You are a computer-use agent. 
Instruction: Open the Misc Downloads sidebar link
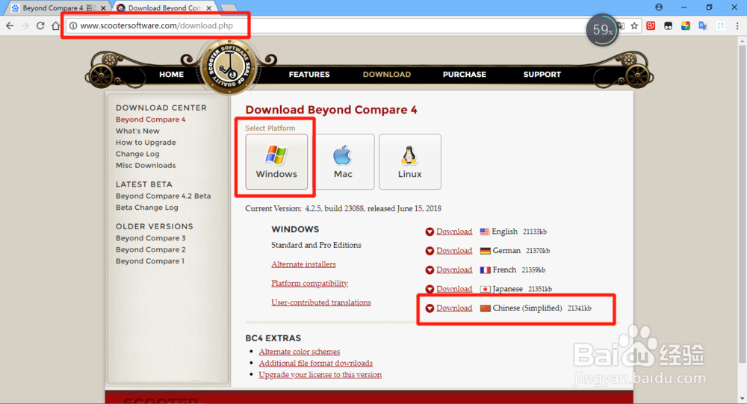[x=146, y=165]
